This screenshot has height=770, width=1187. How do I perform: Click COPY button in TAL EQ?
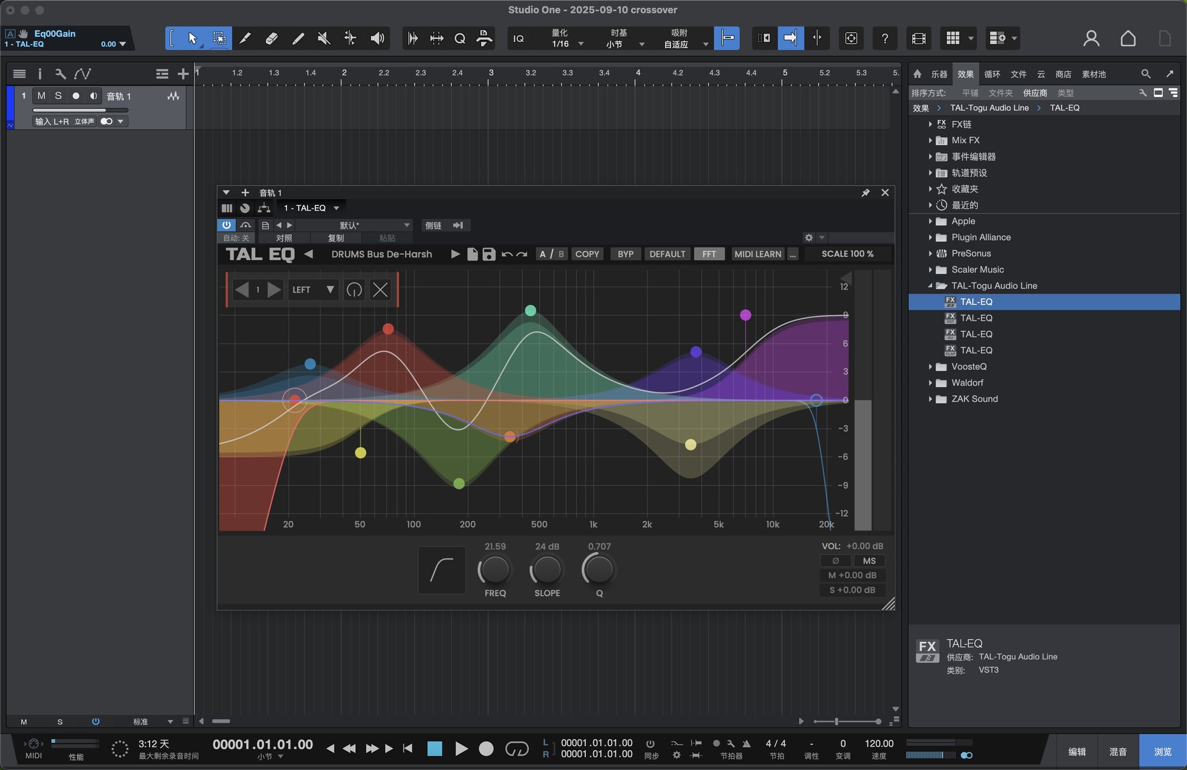pos(587,254)
